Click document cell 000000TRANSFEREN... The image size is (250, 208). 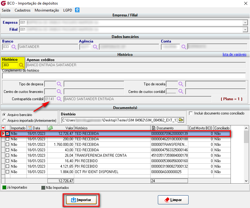[169, 145]
